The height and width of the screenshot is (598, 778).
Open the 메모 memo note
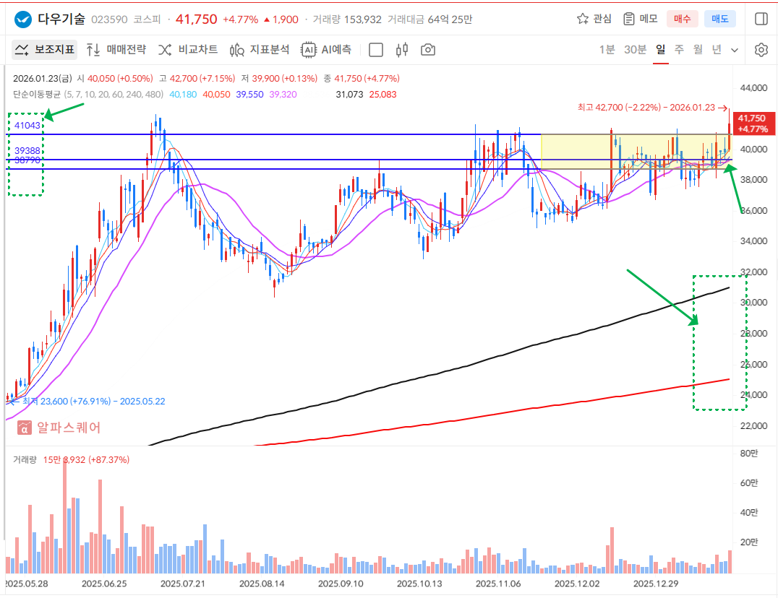tap(639, 19)
